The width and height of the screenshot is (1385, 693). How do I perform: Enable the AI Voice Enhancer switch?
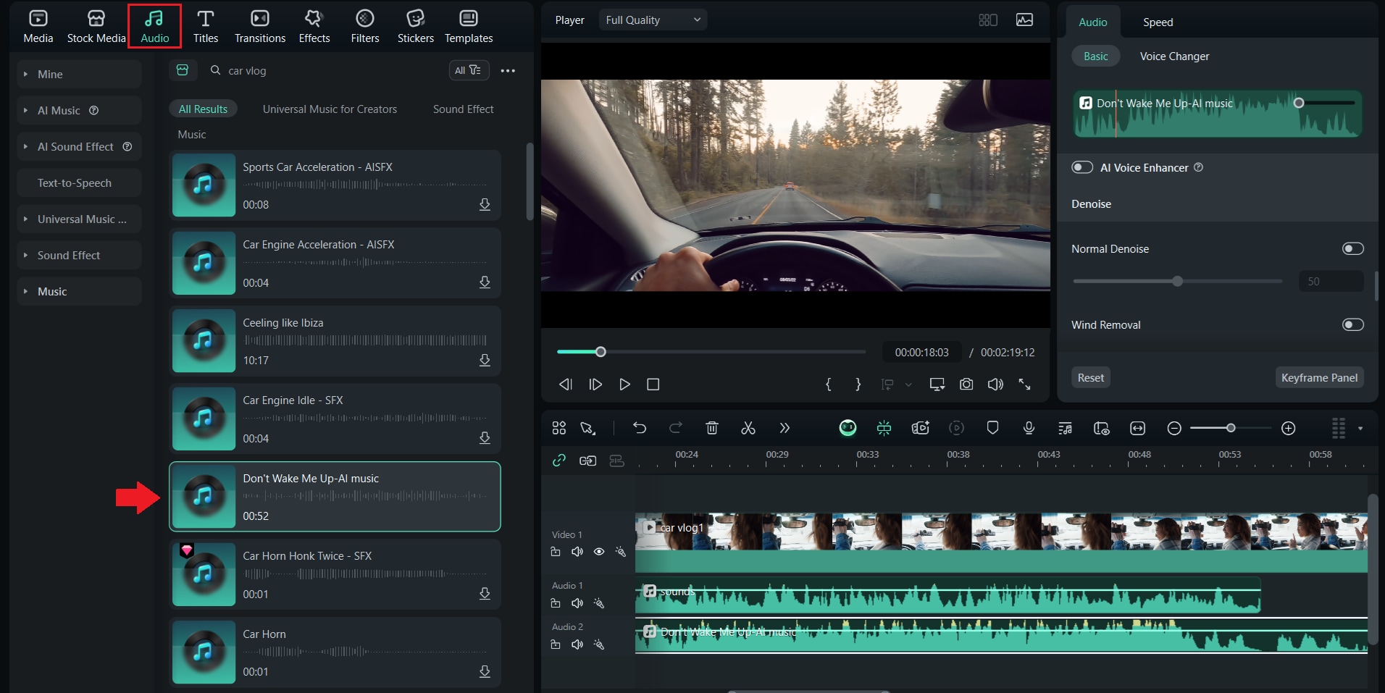[1082, 167]
